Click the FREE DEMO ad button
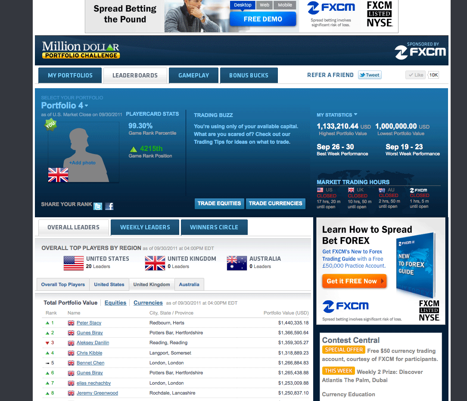The image size is (467, 401). coord(263,19)
